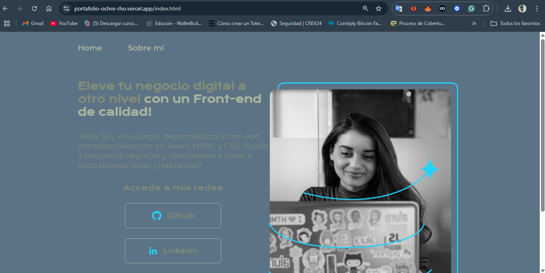Open the apps grid in bookmarks bar
This screenshot has width=545, height=273.
[x=7, y=23]
